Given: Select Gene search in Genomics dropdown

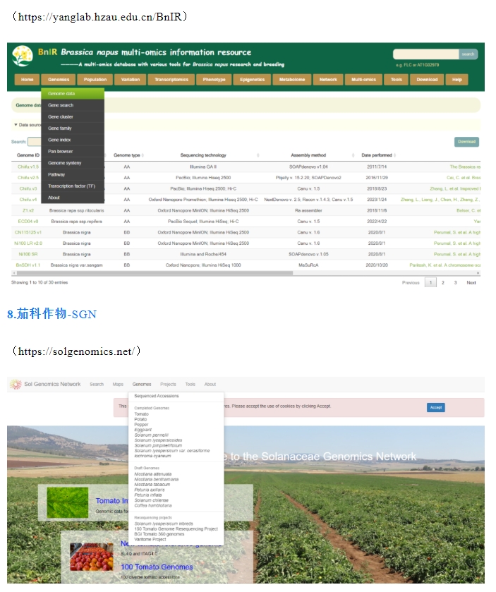Looking at the screenshot, I should tap(73, 106).
